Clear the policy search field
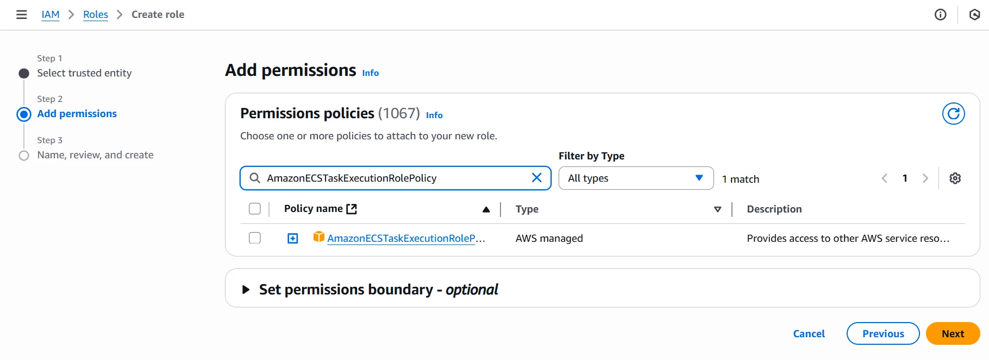 [x=536, y=178]
